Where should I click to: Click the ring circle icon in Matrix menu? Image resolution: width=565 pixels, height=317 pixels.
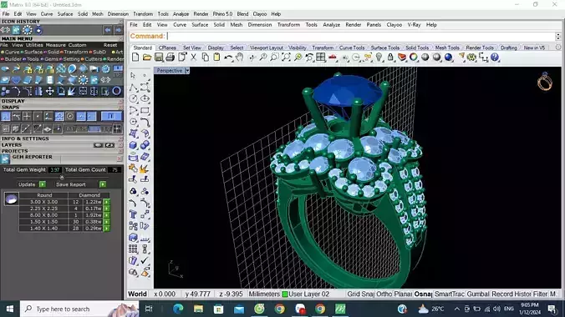point(116,91)
